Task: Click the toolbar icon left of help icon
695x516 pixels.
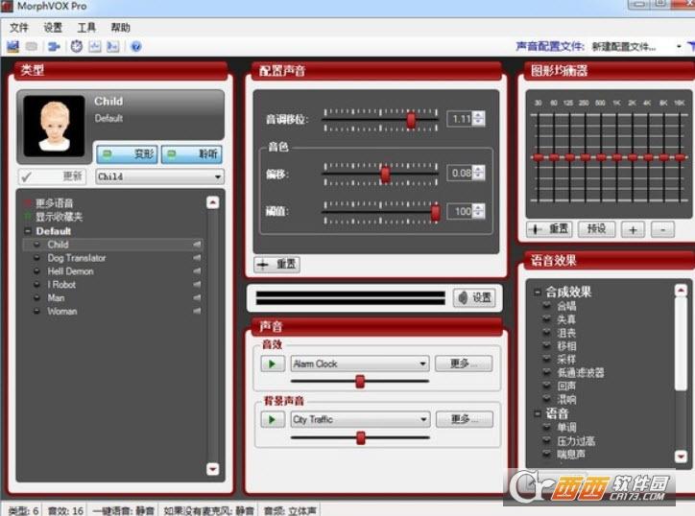Action: pos(113,46)
